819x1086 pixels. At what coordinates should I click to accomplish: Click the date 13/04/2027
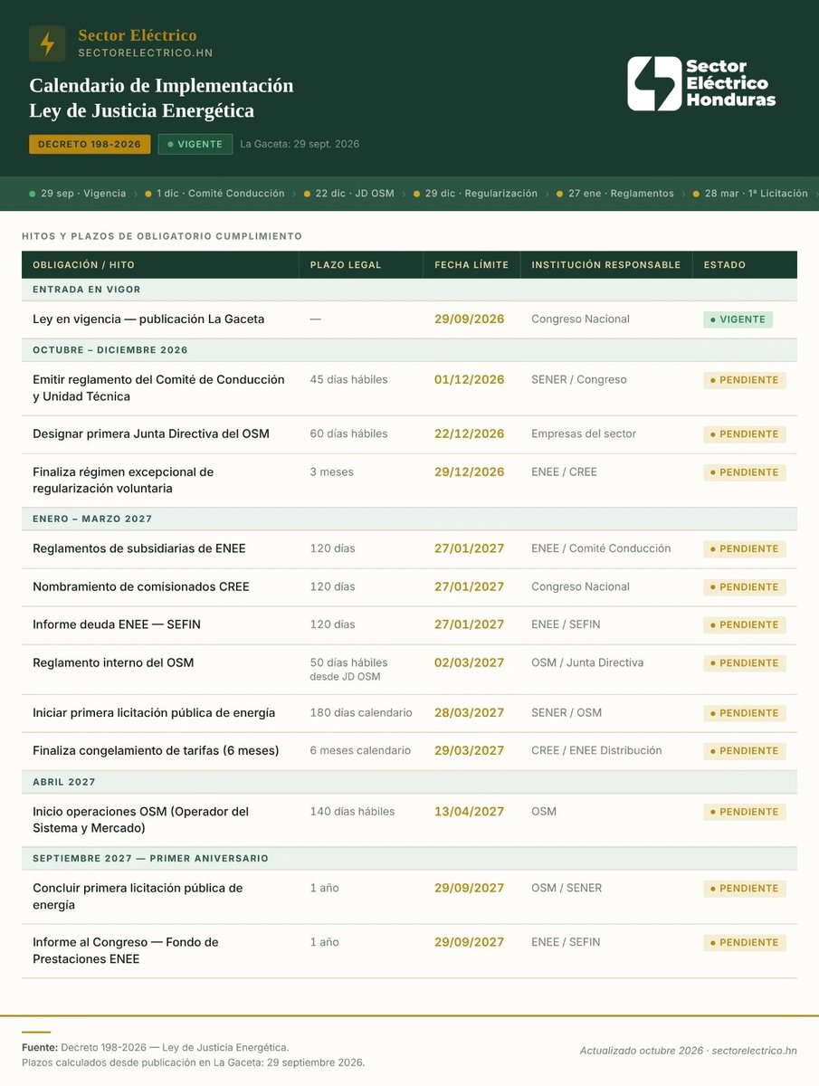point(470,811)
